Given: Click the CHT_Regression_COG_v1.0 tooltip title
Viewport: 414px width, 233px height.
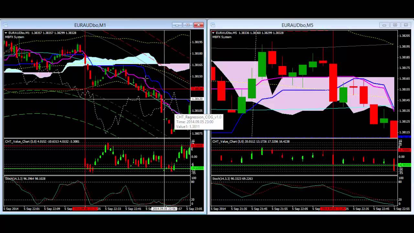Looking at the screenshot, I should 199,117.
